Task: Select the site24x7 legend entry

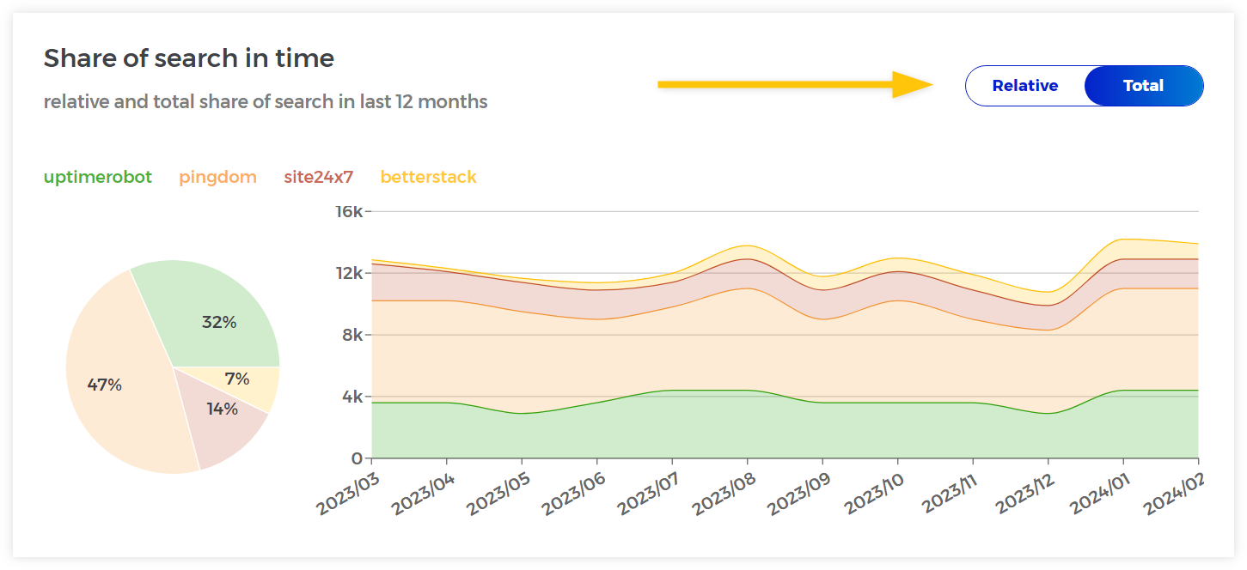Action: click(319, 177)
